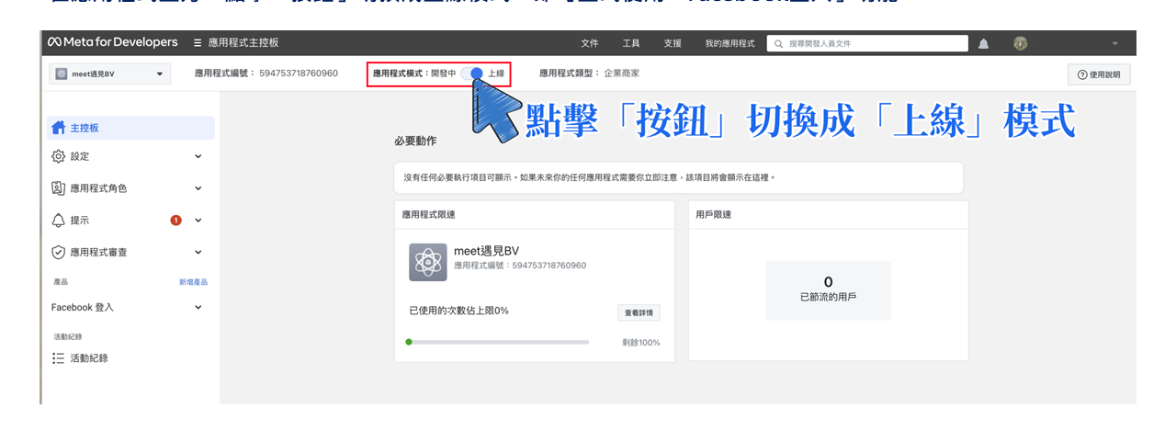
Task: Click the 新增產品 link
Action: click(193, 282)
